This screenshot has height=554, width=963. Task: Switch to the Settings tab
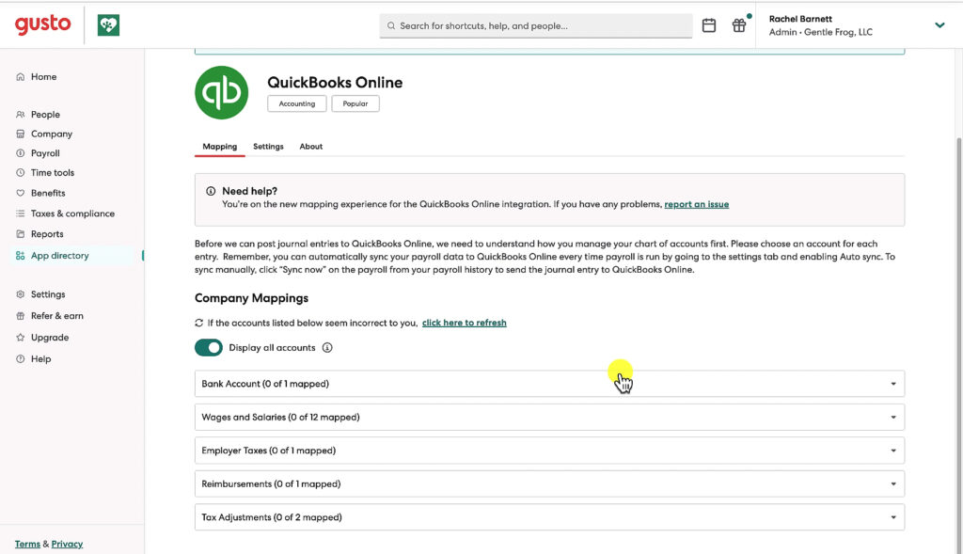click(268, 147)
